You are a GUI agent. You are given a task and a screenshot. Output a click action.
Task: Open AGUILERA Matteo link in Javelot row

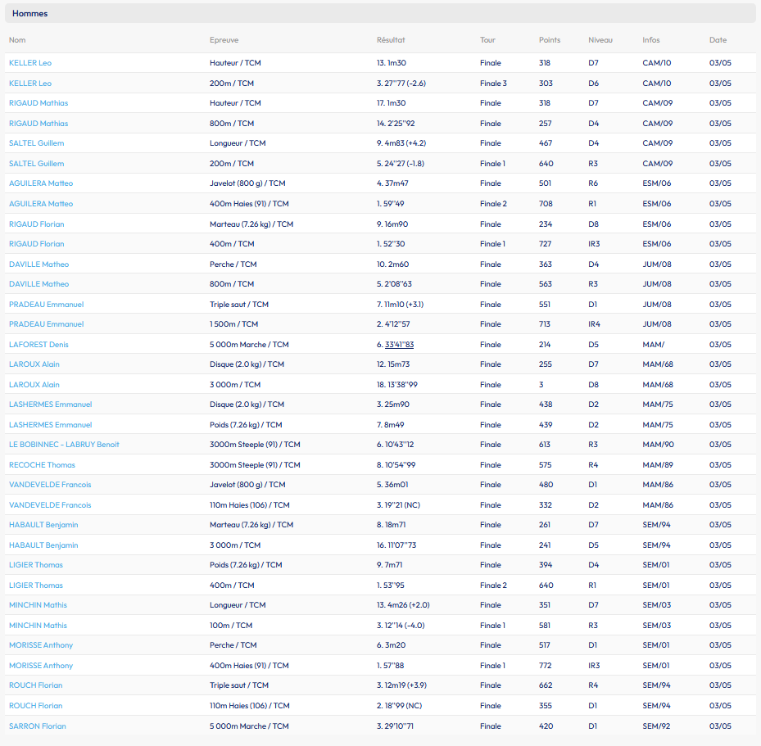(41, 183)
